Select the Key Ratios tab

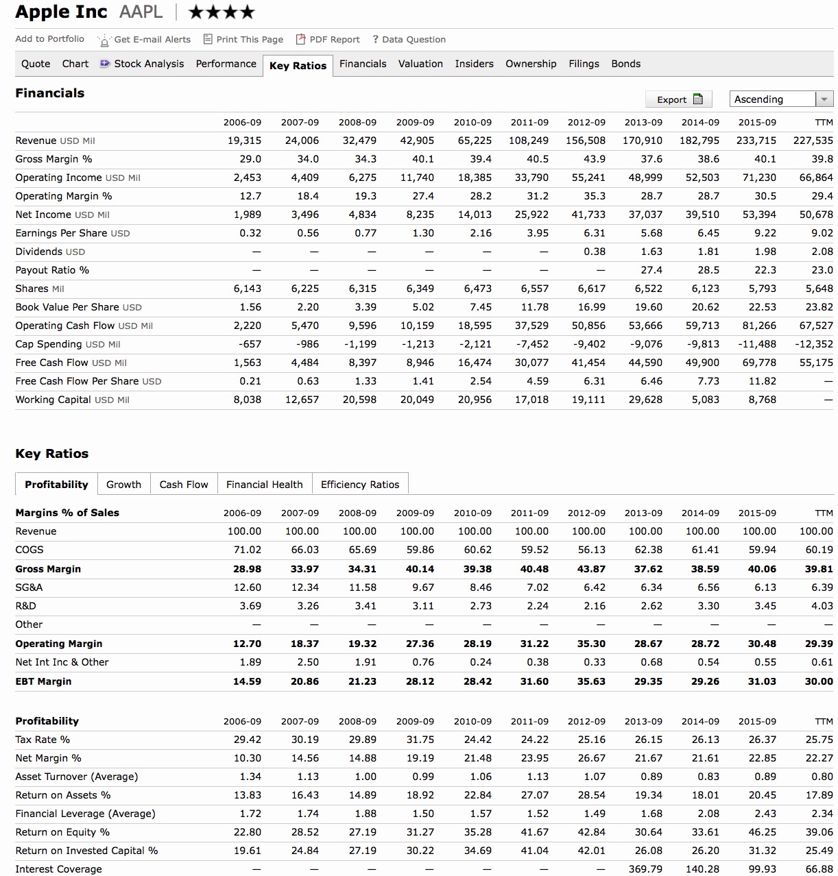pos(298,66)
